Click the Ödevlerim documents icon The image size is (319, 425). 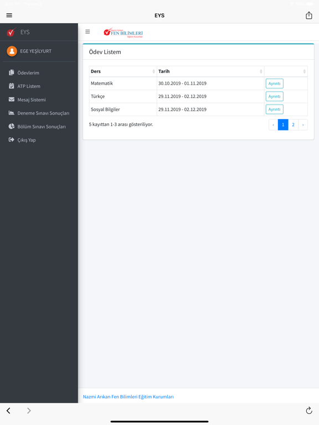pos(12,72)
